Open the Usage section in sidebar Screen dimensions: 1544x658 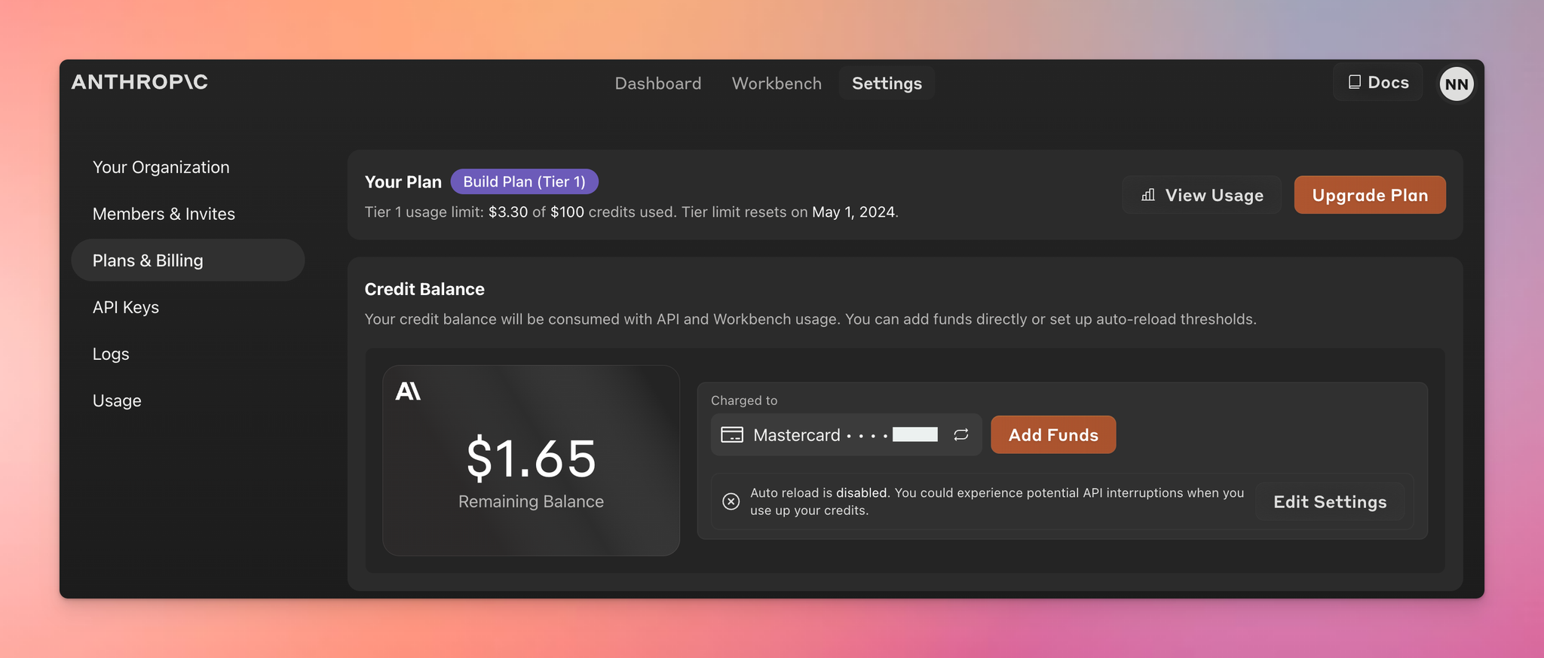117,401
